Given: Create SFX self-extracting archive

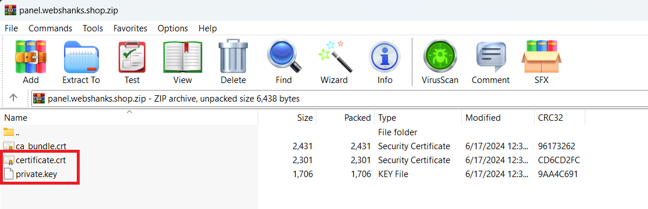Looking at the screenshot, I should click(x=541, y=56).
